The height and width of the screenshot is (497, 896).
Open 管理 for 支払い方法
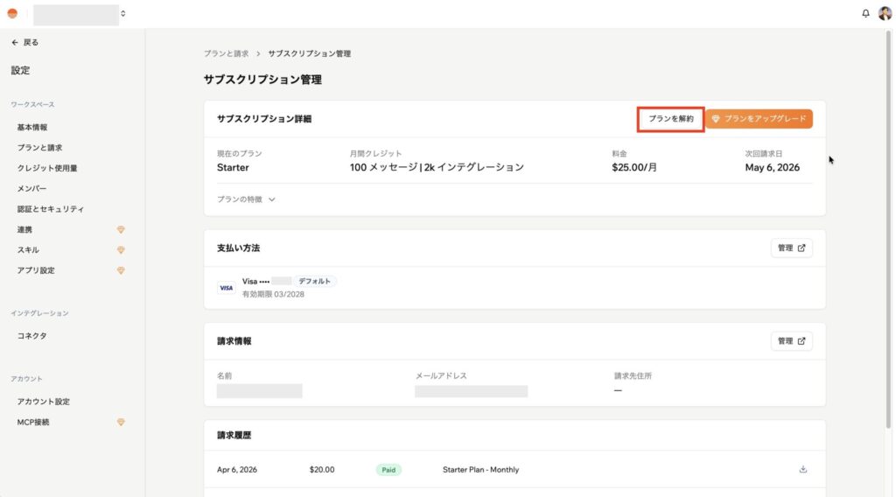tap(791, 248)
